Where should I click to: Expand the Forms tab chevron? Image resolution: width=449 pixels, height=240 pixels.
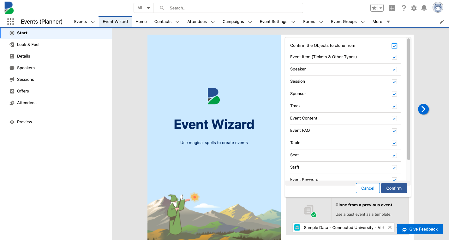[321, 22]
